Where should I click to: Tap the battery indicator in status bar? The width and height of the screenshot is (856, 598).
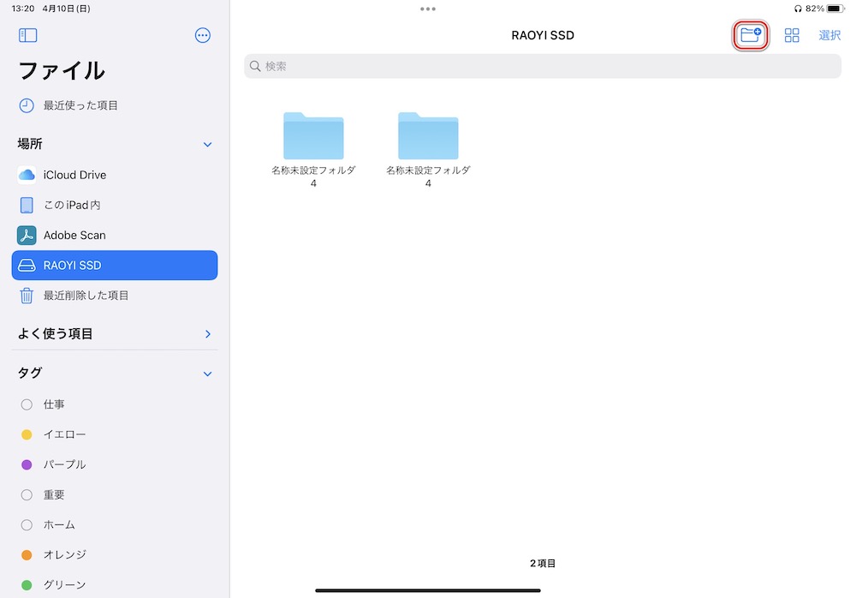(x=835, y=9)
